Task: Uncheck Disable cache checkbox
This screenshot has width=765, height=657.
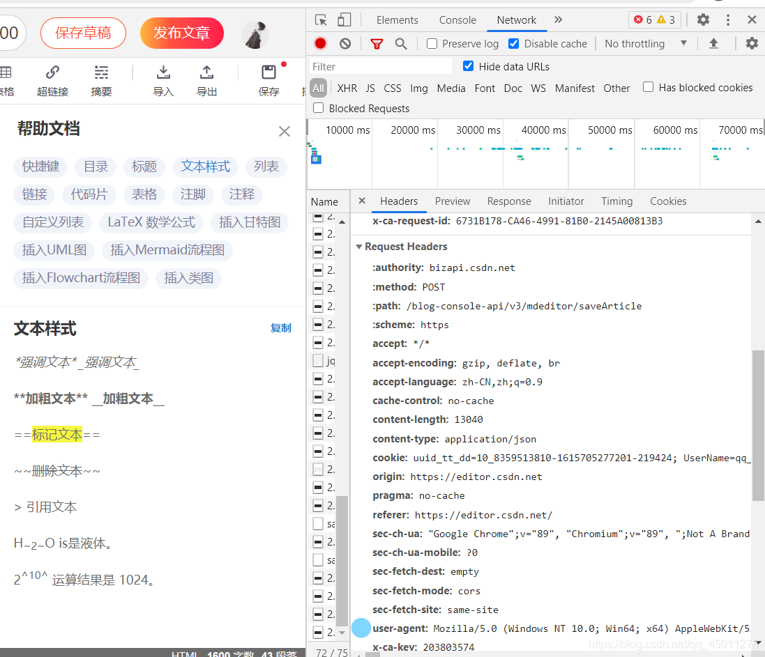Action: (x=514, y=44)
